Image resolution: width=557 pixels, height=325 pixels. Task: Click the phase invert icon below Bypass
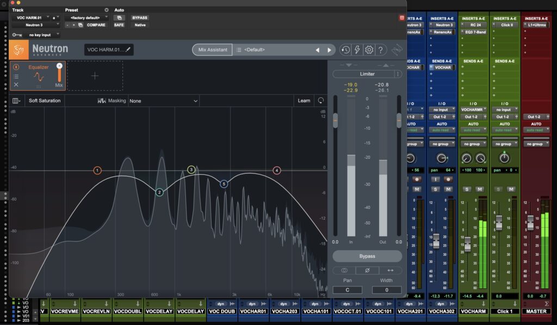pyautogui.click(x=367, y=270)
